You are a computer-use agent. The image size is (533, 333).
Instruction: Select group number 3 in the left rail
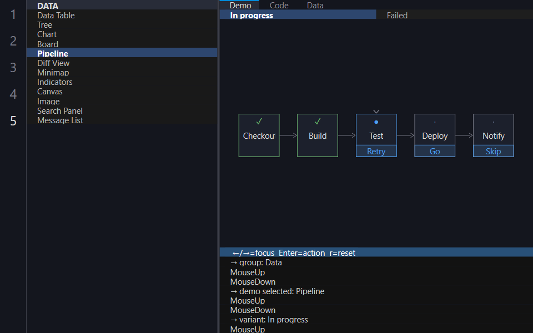click(x=13, y=67)
